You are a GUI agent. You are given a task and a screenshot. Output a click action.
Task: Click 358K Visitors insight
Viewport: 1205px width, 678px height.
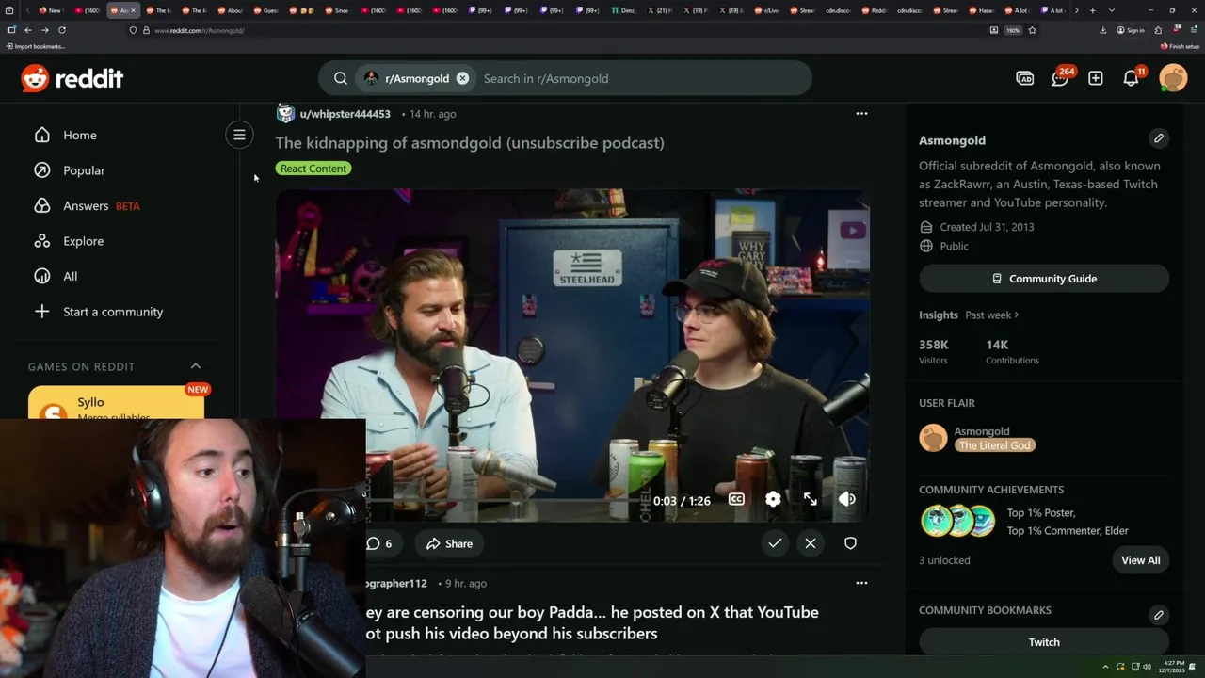pyautogui.click(x=934, y=351)
